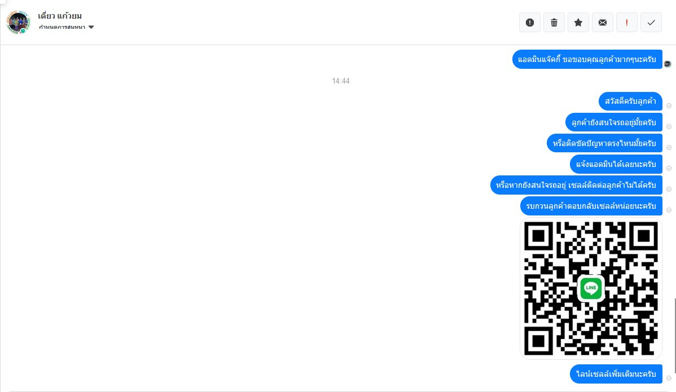Select message แอดมินแจ็คกี้ ขอขอบคุณลูกค้ามากๆนะครับ
Image resolution: width=676 pixels, height=392 pixels.
coord(587,59)
